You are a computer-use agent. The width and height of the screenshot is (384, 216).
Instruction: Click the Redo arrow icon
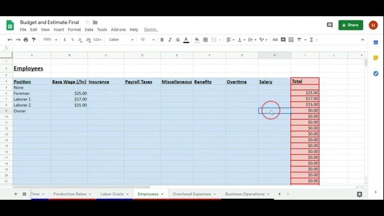click(18, 40)
